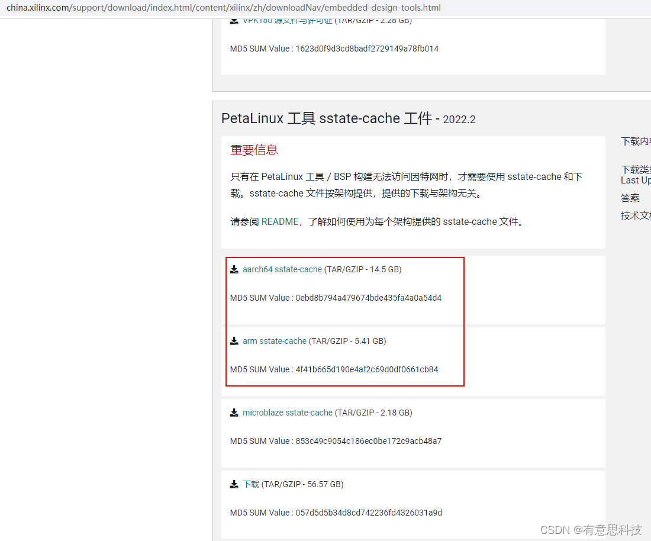Click the 下载 (TAR/GZIP - 56.57 GB) link
The width and height of the screenshot is (651, 541).
(x=252, y=484)
